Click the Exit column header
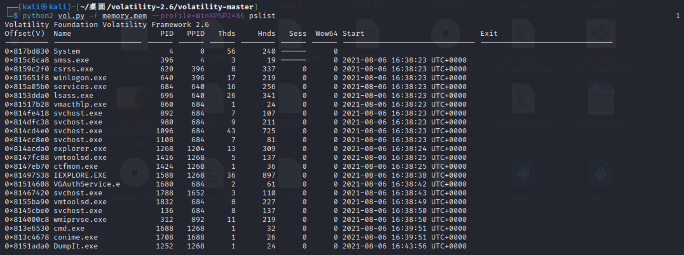The image size is (684, 255). coord(489,34)
